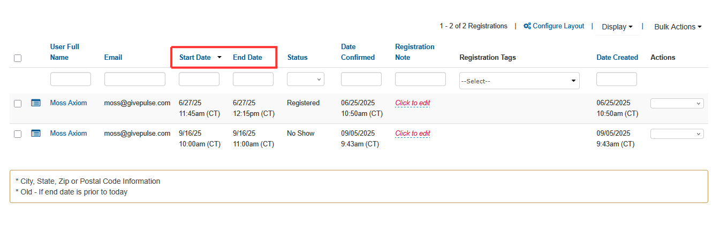Open Actions dropdown for the No Show row
This screenshot has width=720, height=234.
tap(677, 134)
